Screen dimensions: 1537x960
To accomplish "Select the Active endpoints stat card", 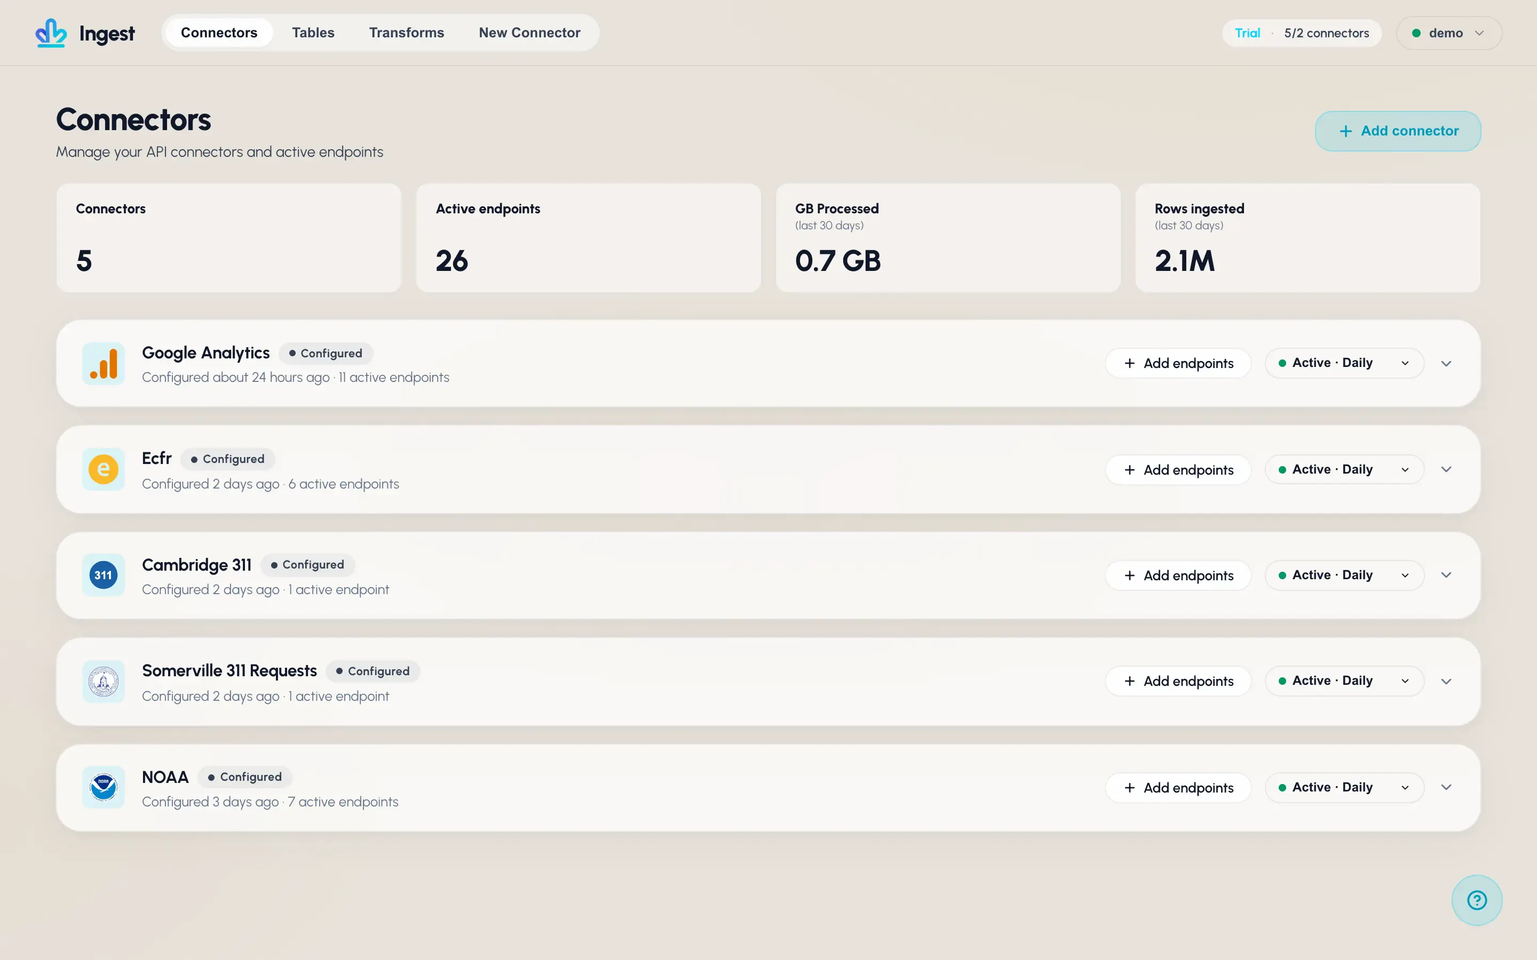I will click(x=588, y=238).
